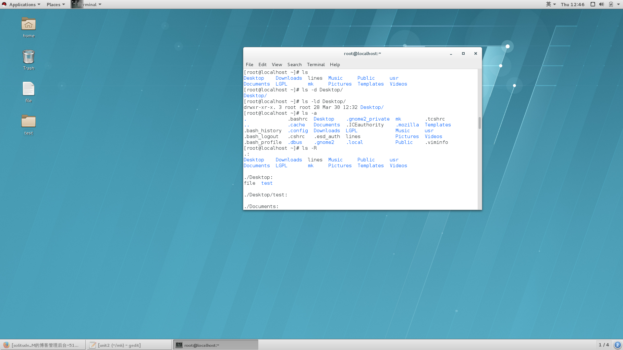Click '.viminfo' in terminal output

pyautogui.click(x=436, y=142)
